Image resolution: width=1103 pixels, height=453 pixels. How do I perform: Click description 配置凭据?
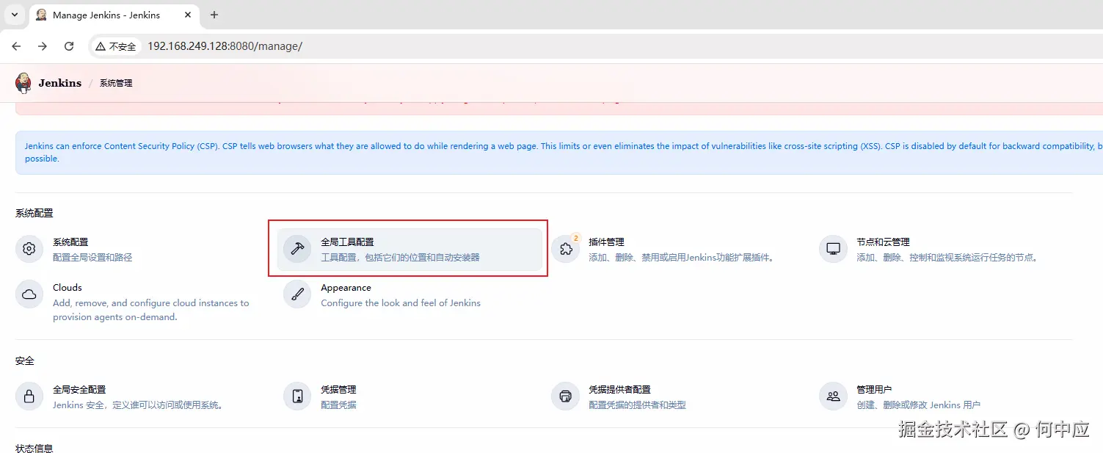click(338, 405)
